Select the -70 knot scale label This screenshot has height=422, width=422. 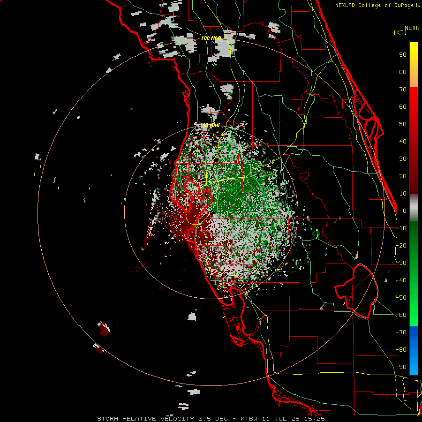pyautogui.click(x=401, y=332)
